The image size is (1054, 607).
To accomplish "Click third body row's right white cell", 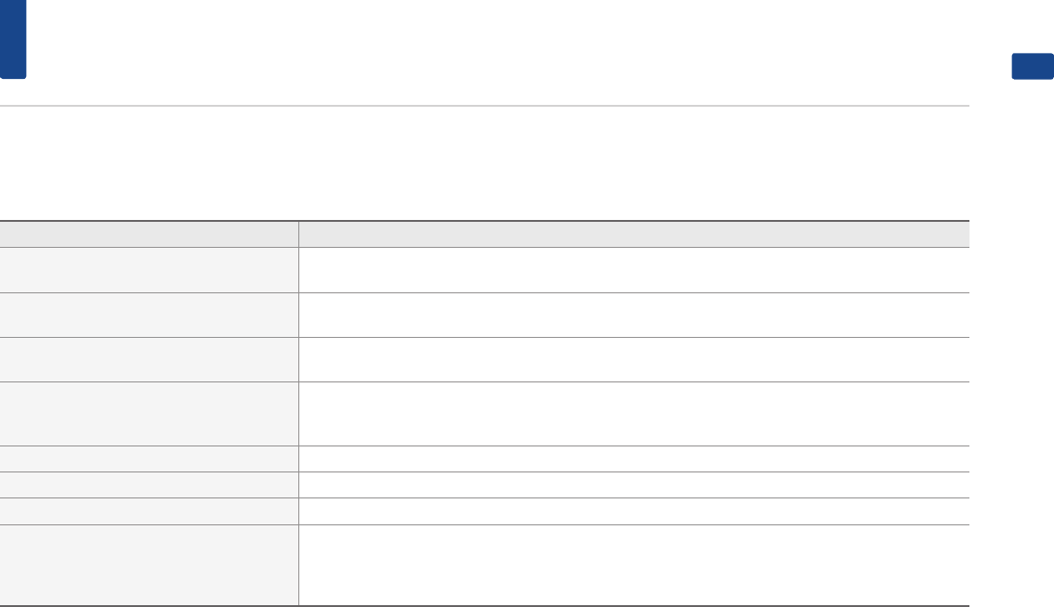I will coord(634,360).
